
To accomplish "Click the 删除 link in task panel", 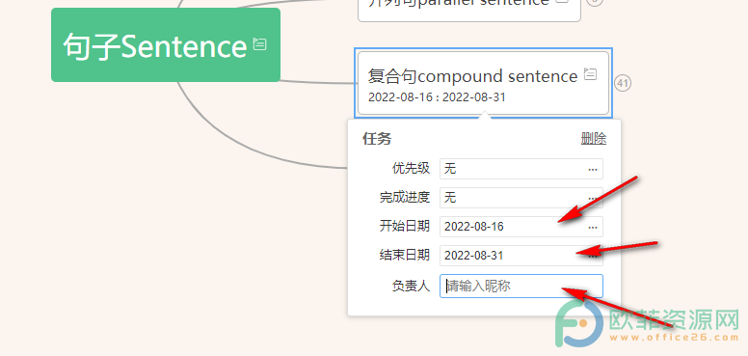I will 594,139.
